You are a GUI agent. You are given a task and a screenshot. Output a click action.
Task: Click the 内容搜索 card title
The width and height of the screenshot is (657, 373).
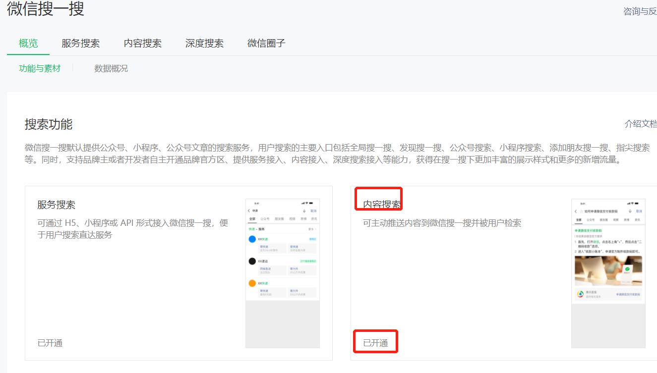click(382, 205)
